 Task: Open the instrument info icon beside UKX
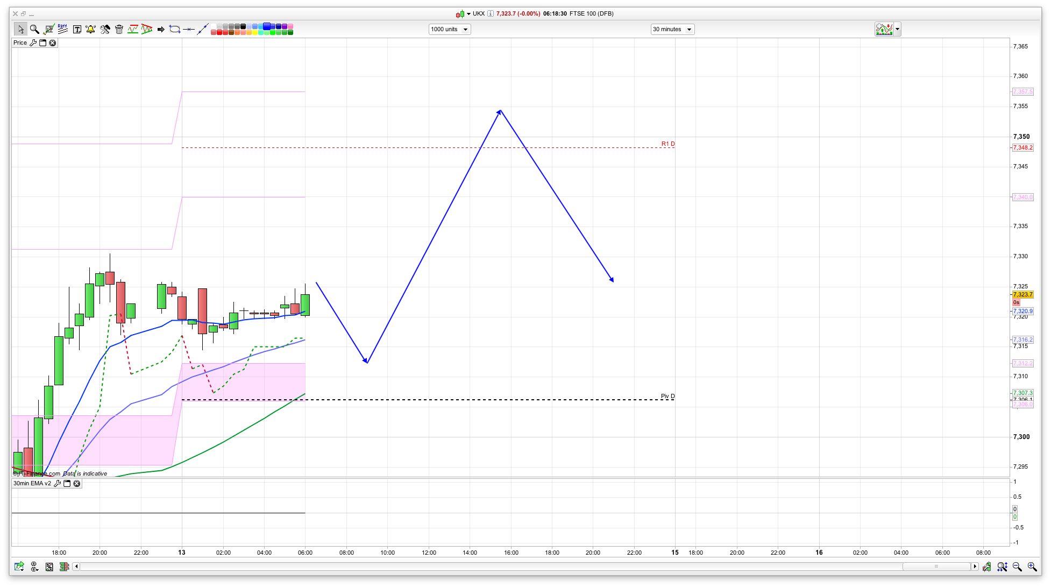click(491, 13)
